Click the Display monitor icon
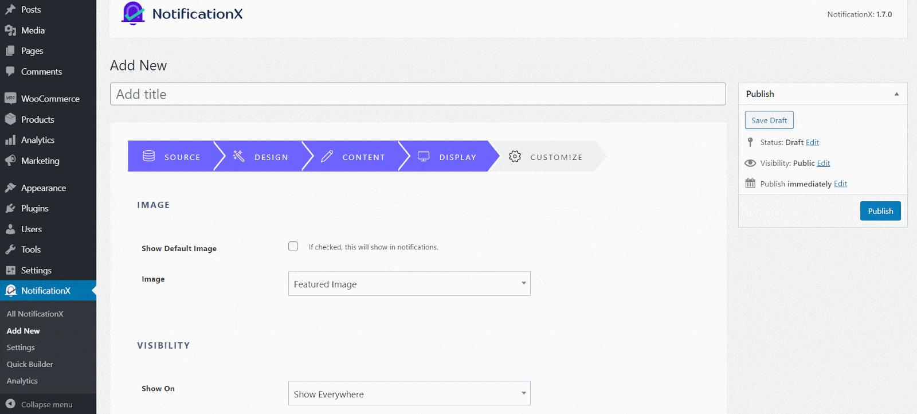The width and height of the screenshot is (917, 414). point(424,157)
